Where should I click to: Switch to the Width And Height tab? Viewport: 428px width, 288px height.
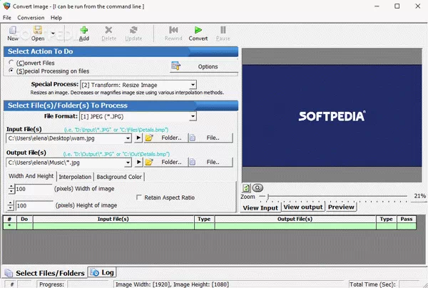click(x=31, y=176)
